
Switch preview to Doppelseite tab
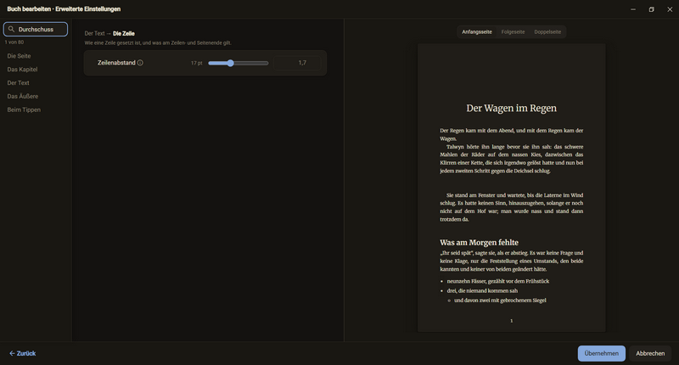pos(547,31)
